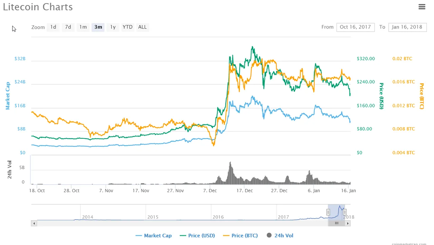Click the 0.004 BTC axis label

[x=403, y=153]
